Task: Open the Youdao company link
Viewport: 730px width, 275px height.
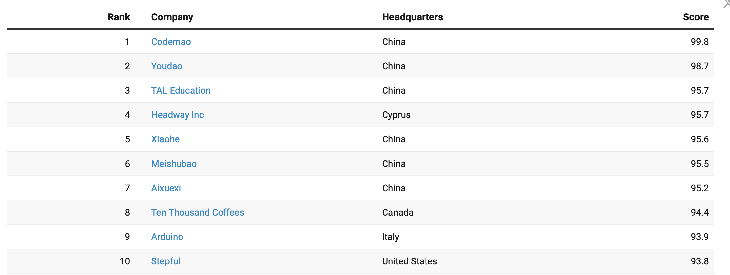Action: [167, 66]
